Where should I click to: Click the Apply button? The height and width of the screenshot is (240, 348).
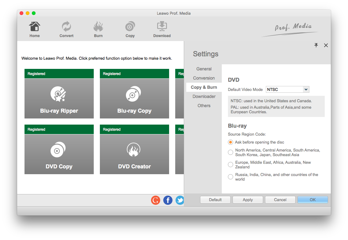[248, 200]
